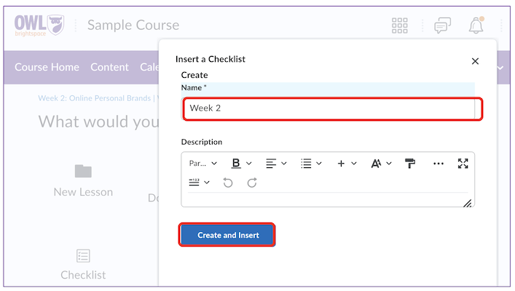
Task: Toggle the editor fullscreen mode
Action: pyautogui.click(x=463, y=164)
